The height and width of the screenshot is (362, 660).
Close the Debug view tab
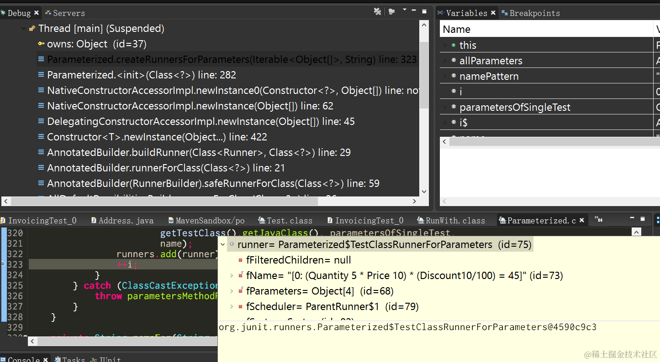click(x=37, y=13)
